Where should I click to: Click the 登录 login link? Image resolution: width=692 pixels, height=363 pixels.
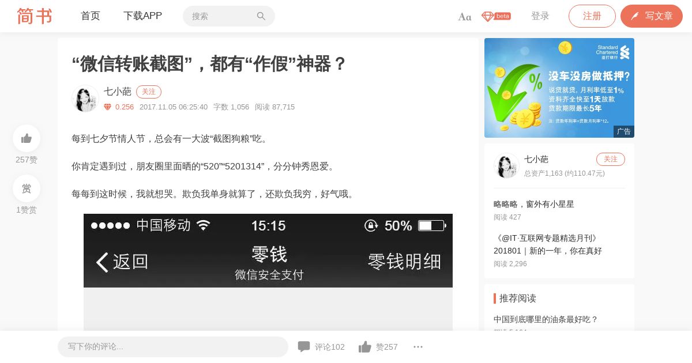(x=540, y=16)
